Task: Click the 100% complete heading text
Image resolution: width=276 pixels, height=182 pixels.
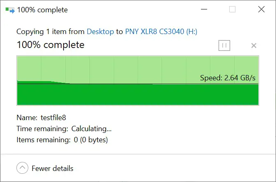Action: [50, 45]
